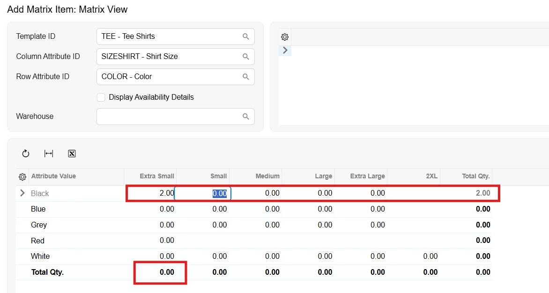Screen dimensions: 549x293
Task: Click the Grey Small quantity cell
Action: click(203, 225)
